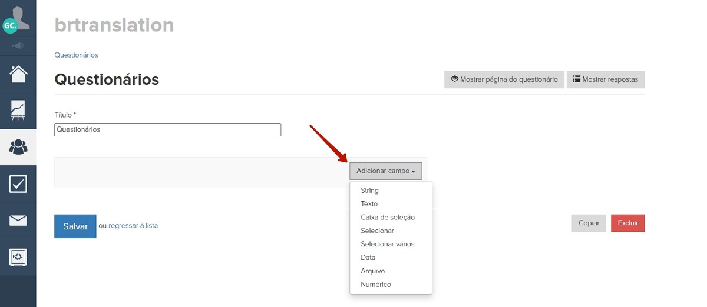
Task: Open the checkmark tasks sidebar icon
Action: click(18, 184)
